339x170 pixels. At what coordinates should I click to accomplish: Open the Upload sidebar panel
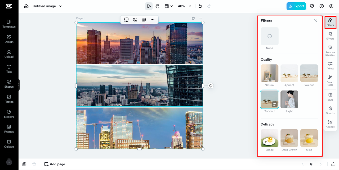pyautogui.click(x=9, y=54)
